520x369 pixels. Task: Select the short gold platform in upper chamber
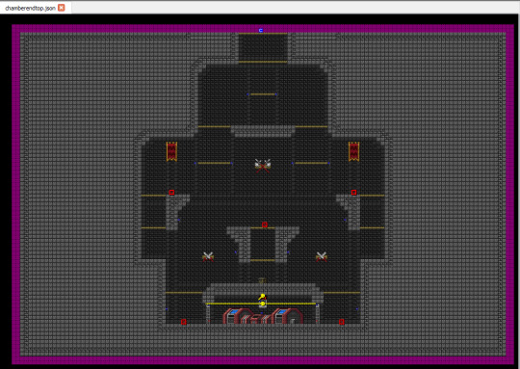(263, 94)
